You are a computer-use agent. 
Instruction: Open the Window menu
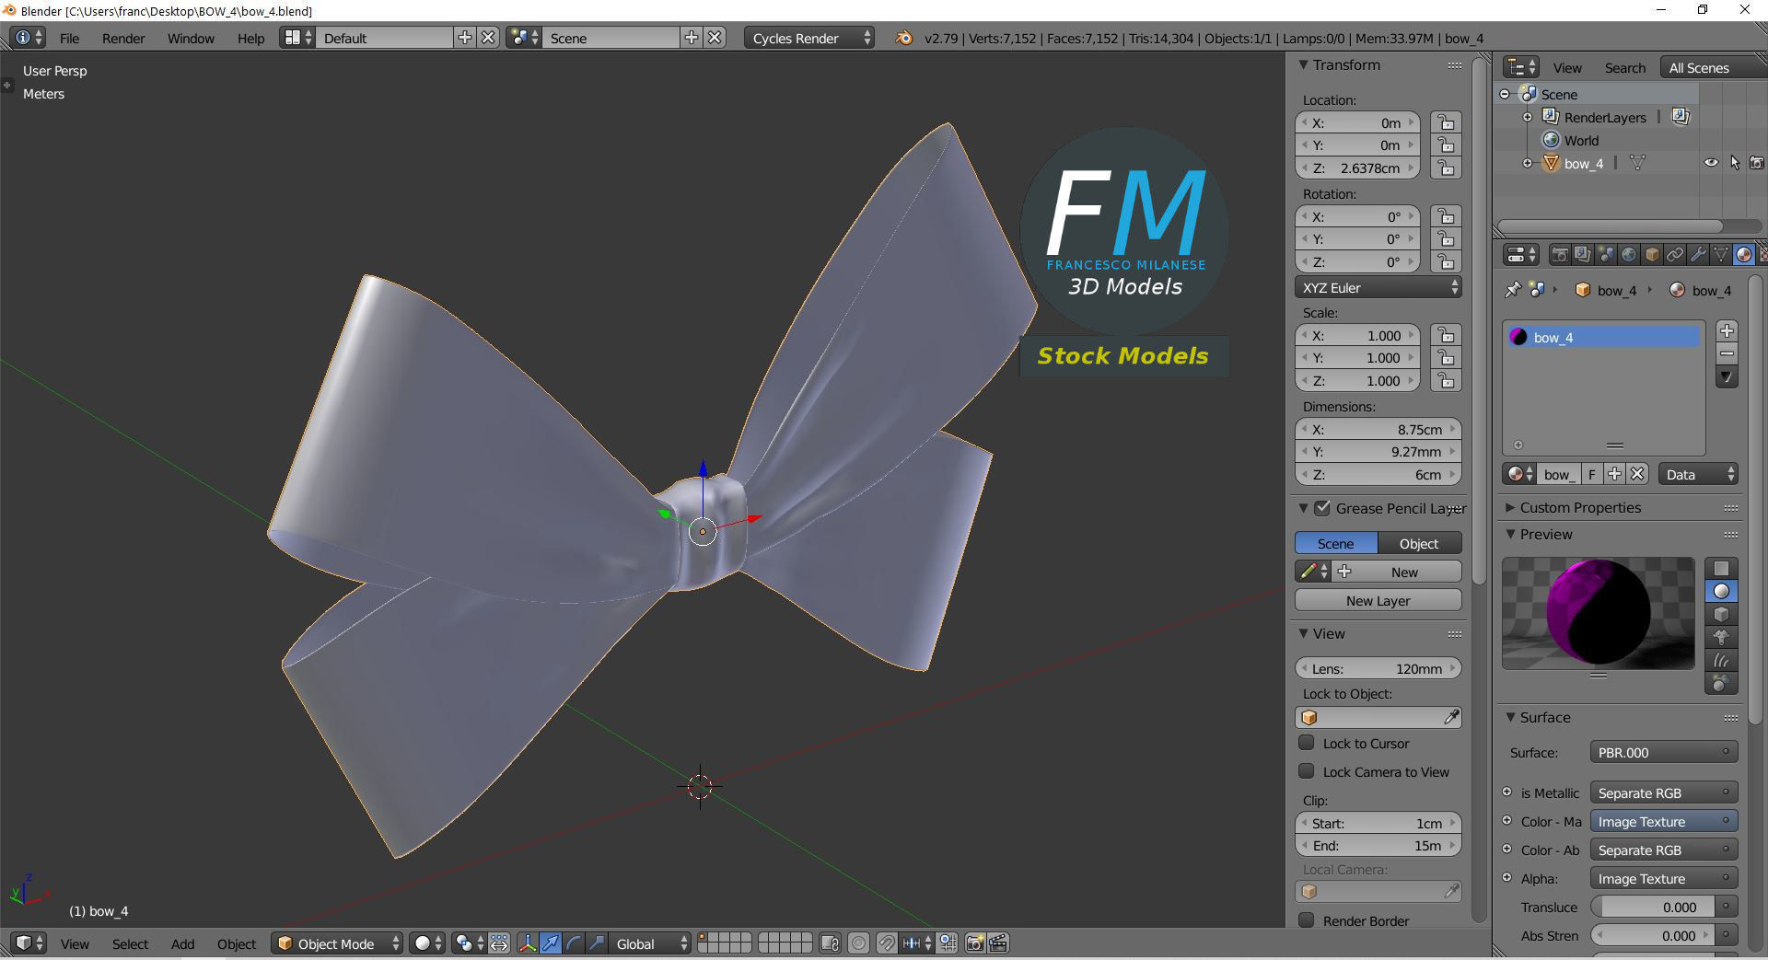pos(191,38)
